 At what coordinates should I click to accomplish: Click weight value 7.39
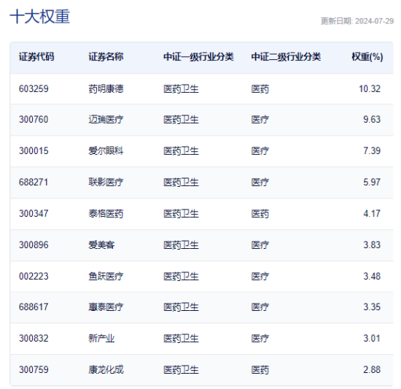pos(372,151)
